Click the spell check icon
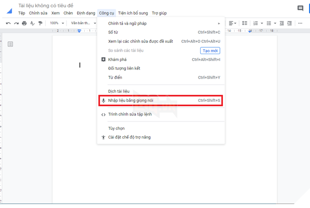310x208 pixels. pyautogui.click(x=32, y=23)
